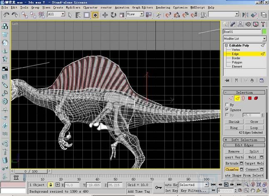Select Vertex sub-object in modifier stack

[x=236, y=50]
